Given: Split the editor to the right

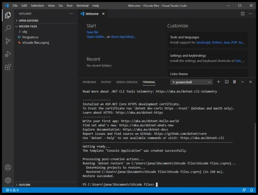Looking at the screenshot, I should pyautogui.click(x=243, y=14).
